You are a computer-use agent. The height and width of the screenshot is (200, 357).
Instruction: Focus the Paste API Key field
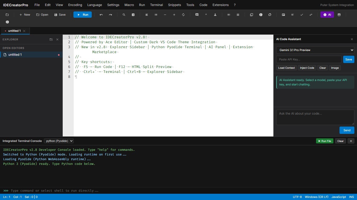[x=309, y=59]
